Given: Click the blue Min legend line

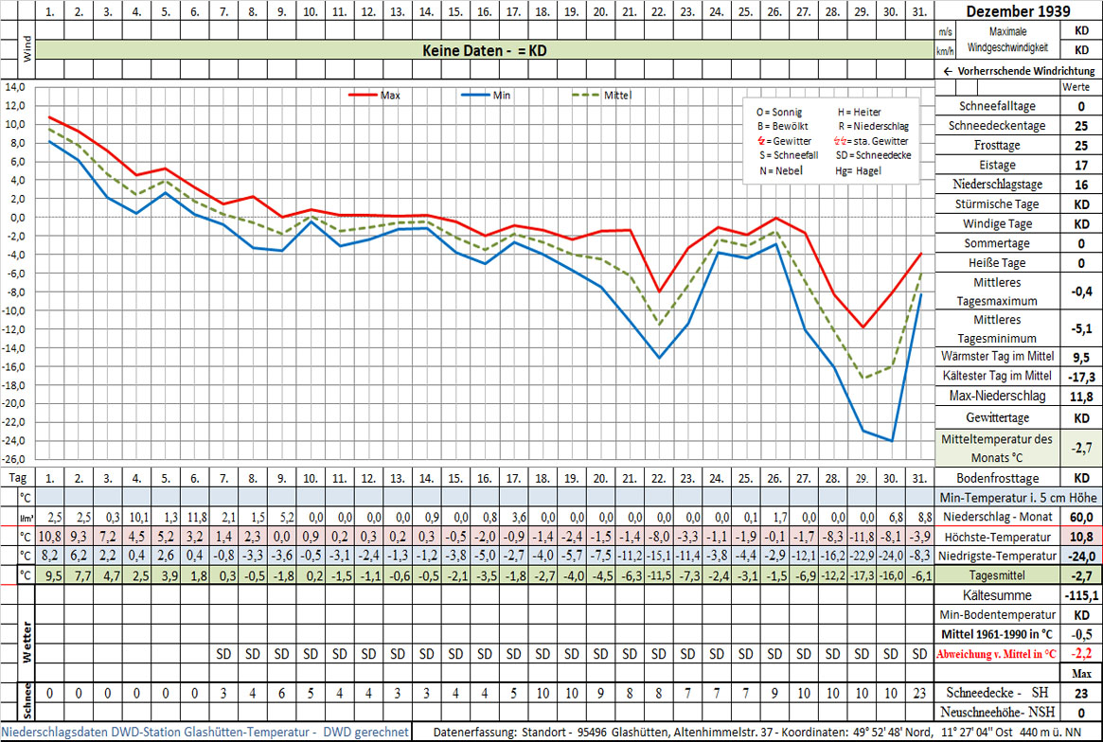Looking at the screenshot, I should [475, 96].
